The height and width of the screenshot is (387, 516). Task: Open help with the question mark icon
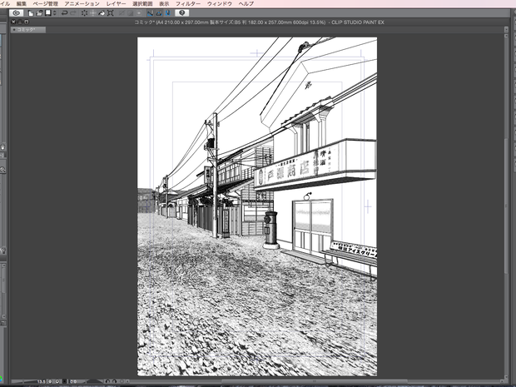click(x=182, y=12)
